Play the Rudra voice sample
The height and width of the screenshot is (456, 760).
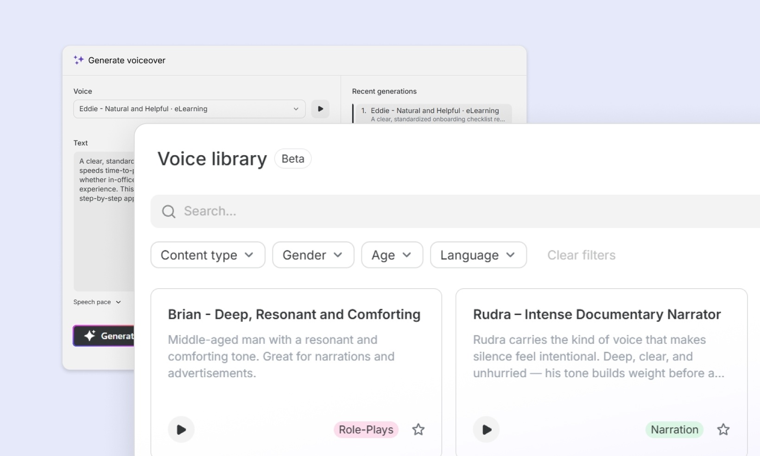[x=486, y=430]
